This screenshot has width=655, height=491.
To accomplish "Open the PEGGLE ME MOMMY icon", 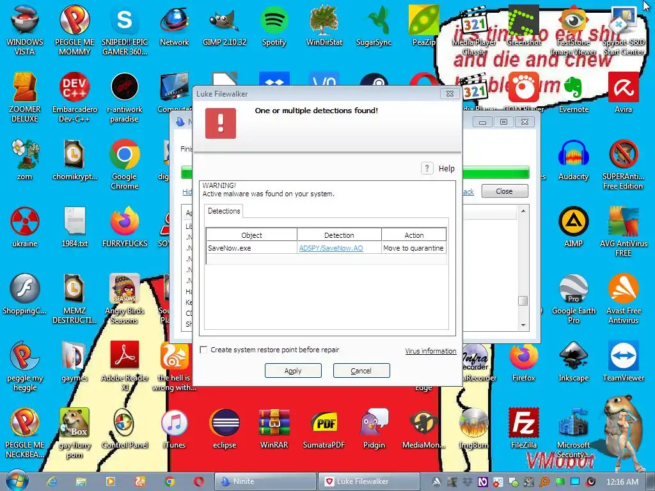I will pyautogui.click(x=74, y=30).
